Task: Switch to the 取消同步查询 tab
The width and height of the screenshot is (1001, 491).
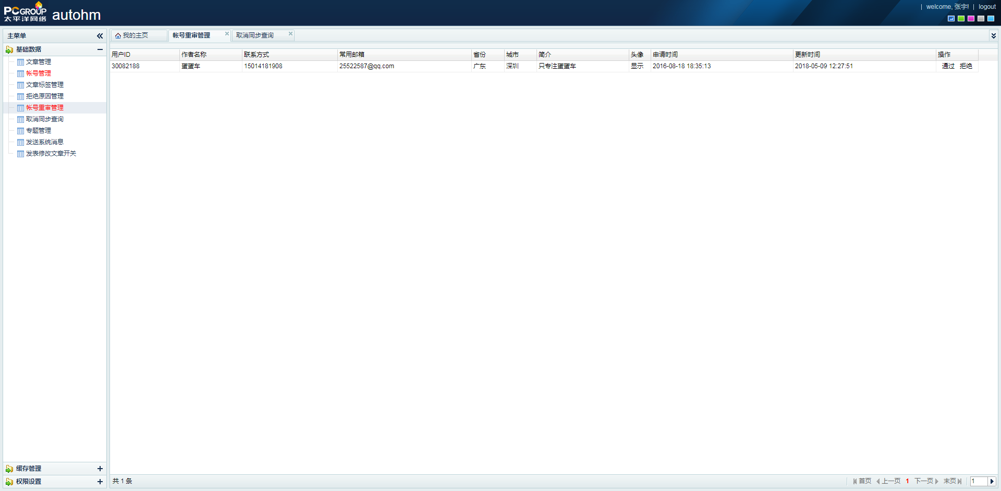Action: (254, 35)
